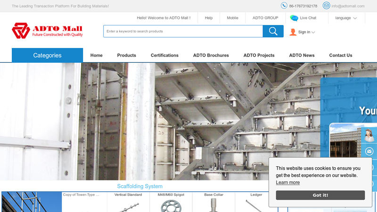Viewport: 377px width, 212px height.
Task: Click the phone icon in top bar
Action: tap(284, 6)
